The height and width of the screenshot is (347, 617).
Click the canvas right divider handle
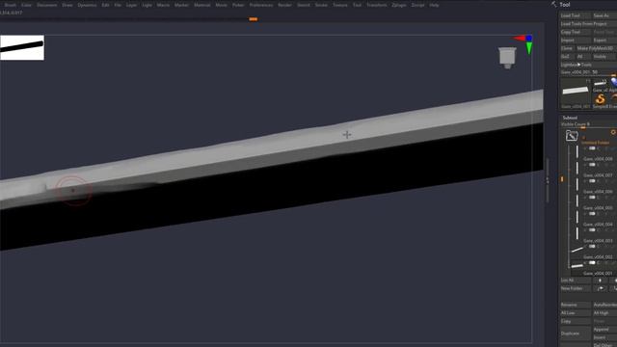click(548, 180)
